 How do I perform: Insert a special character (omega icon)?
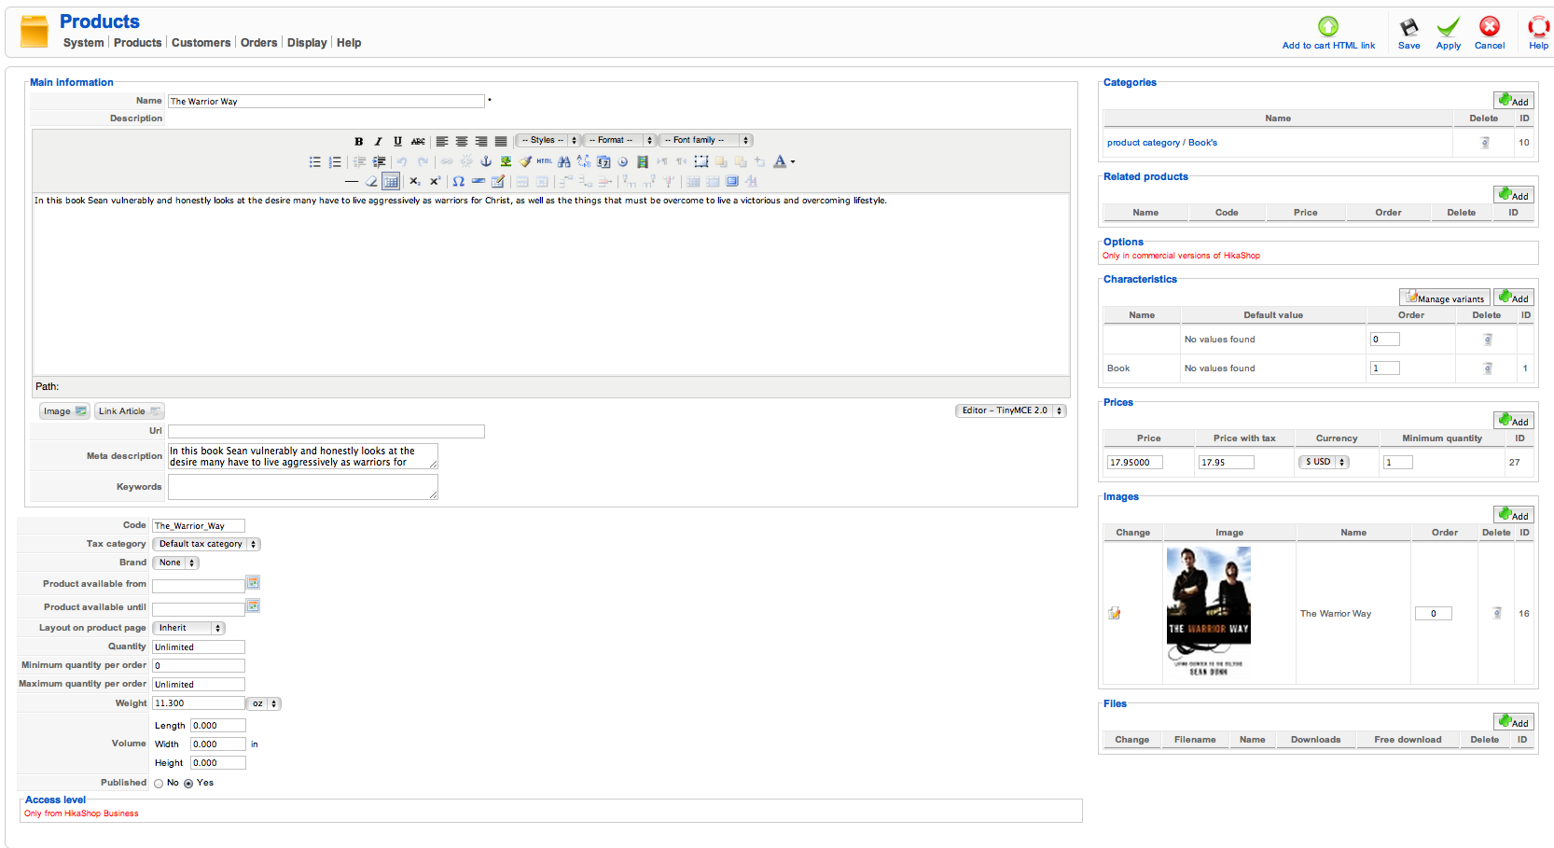[458, 182]
